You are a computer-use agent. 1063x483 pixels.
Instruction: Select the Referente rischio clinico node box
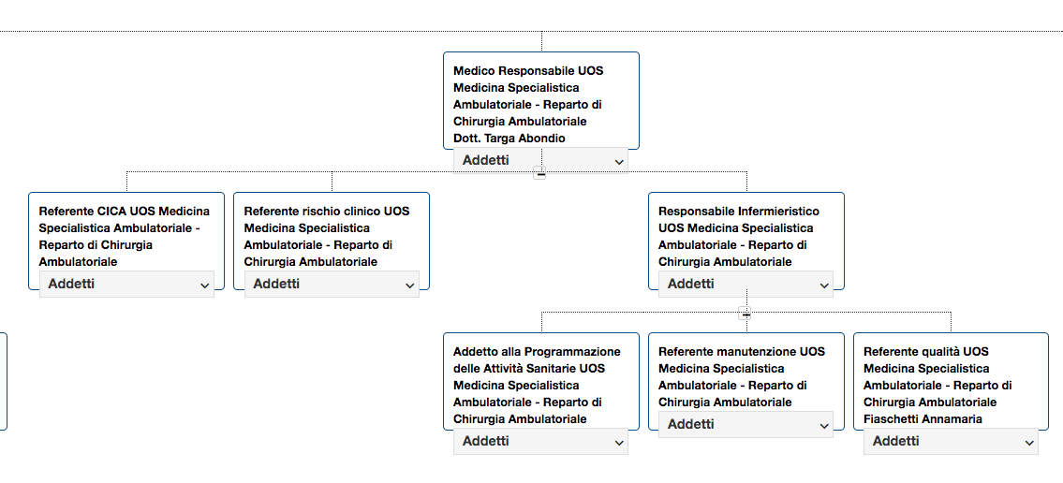(x=332, y=241)
